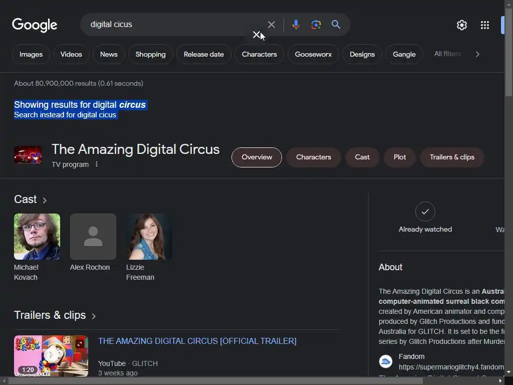Show more filter chips with right arrow
513x385 pixels.
pyautogui.click(x=477, y=54)
